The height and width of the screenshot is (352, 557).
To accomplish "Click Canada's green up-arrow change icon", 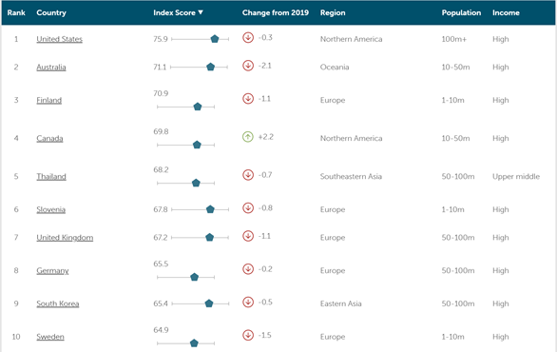I will [x=248, y=137].
